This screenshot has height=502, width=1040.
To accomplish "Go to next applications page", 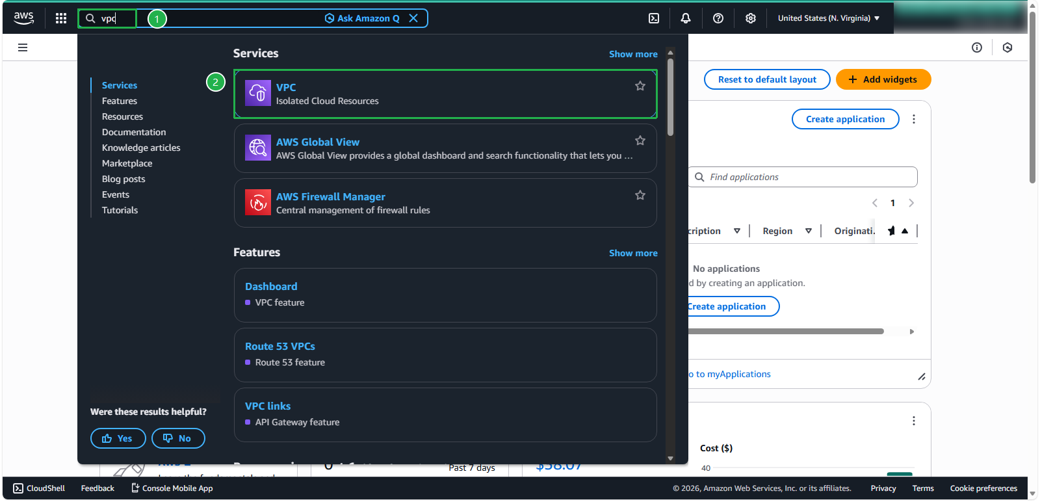I will (x=911, y=203).
